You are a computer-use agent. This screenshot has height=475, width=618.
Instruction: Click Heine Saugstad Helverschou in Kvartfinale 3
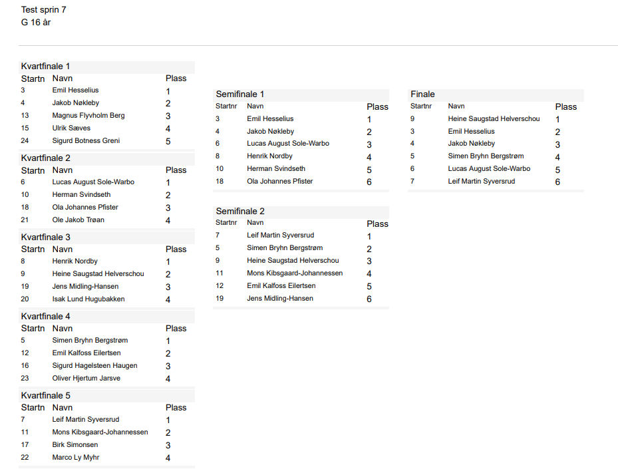click(x=98, y=274)
